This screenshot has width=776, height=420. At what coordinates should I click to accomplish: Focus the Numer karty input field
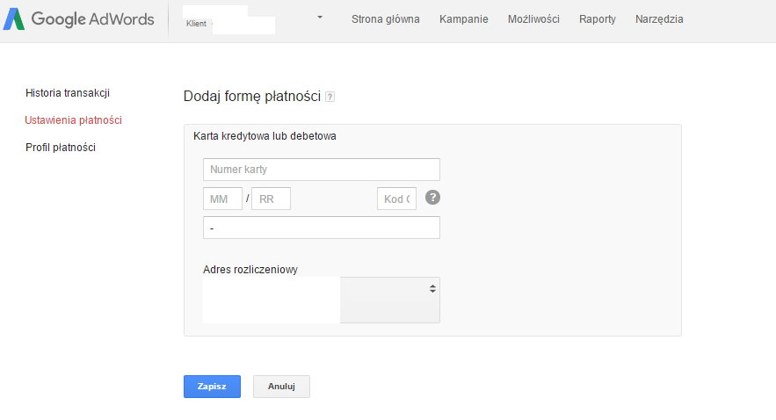click(x=321, y=170)
